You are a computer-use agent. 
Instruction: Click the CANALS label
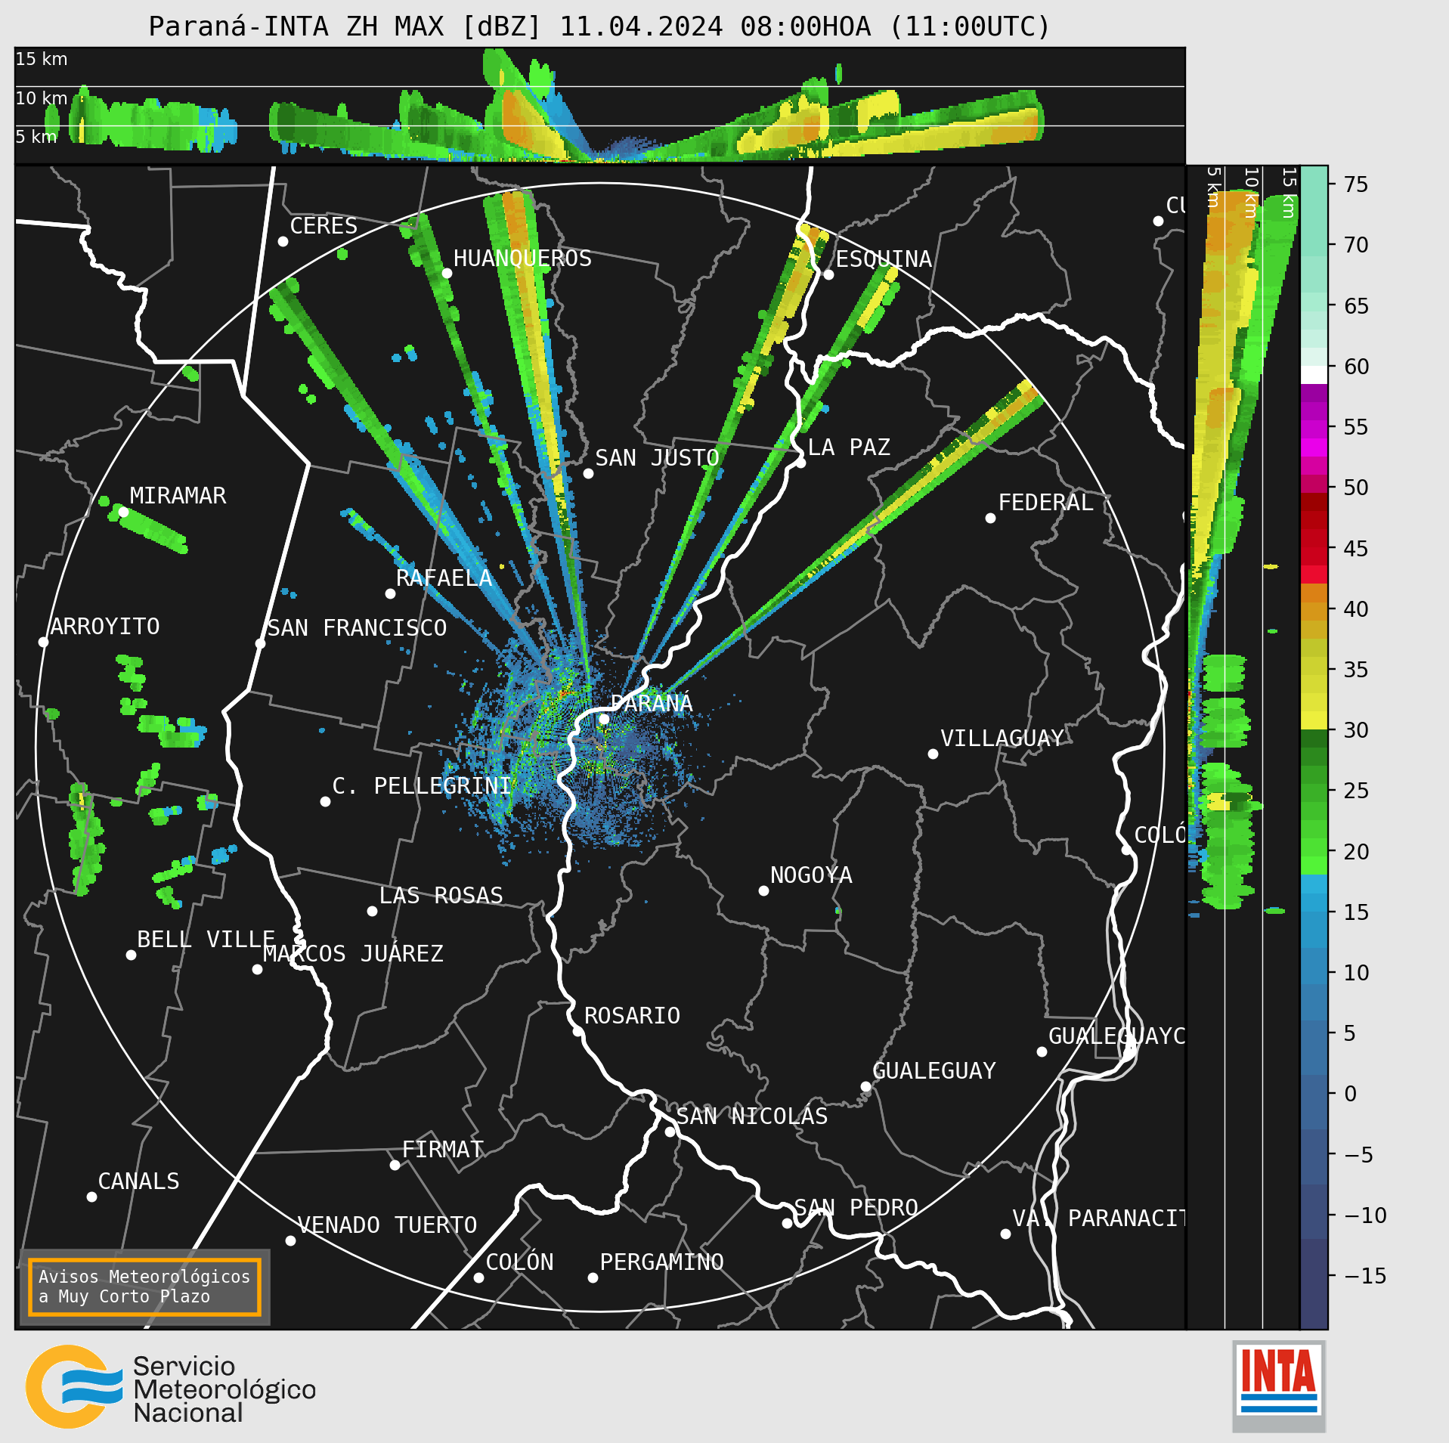[x=139, y=1181]
